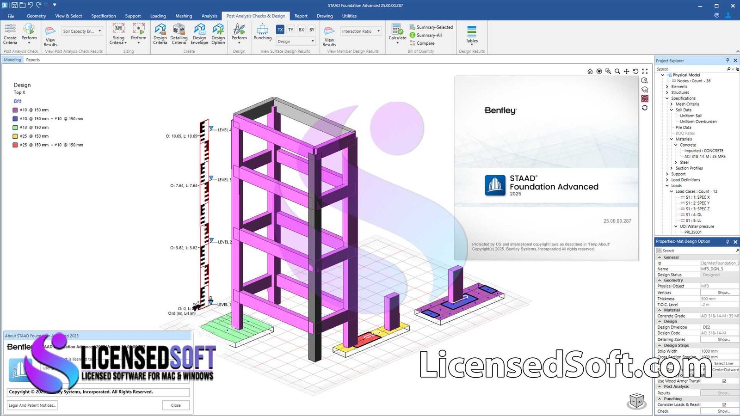This screenshot has height=416, width=740.
Task: Click the rotate view icon in viewport
Action: (635, 71)
